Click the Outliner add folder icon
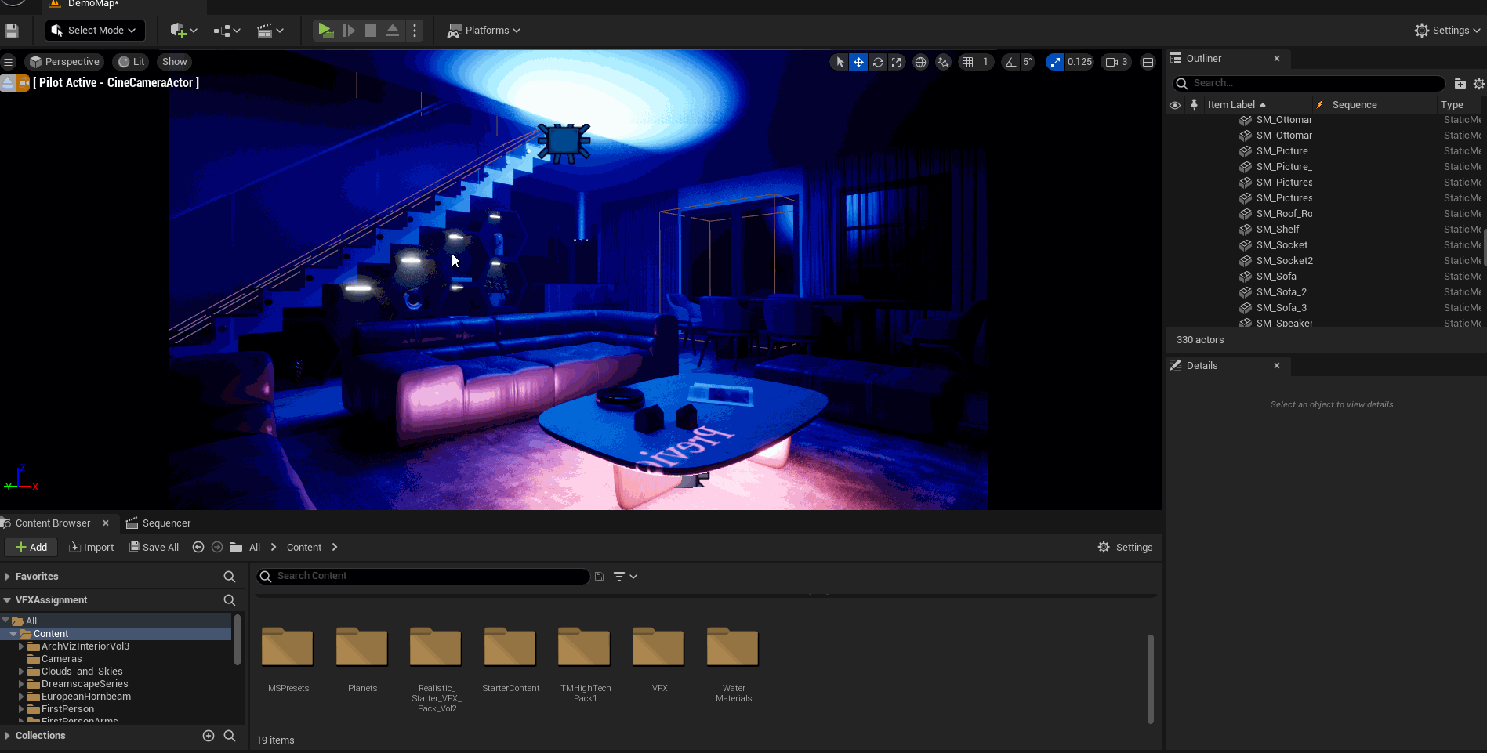This screenshot has width=1487, height=753. pos(1460,84)
